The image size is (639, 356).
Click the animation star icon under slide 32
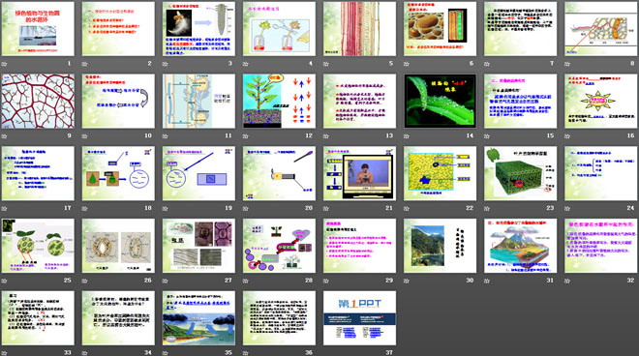point(567,282)
